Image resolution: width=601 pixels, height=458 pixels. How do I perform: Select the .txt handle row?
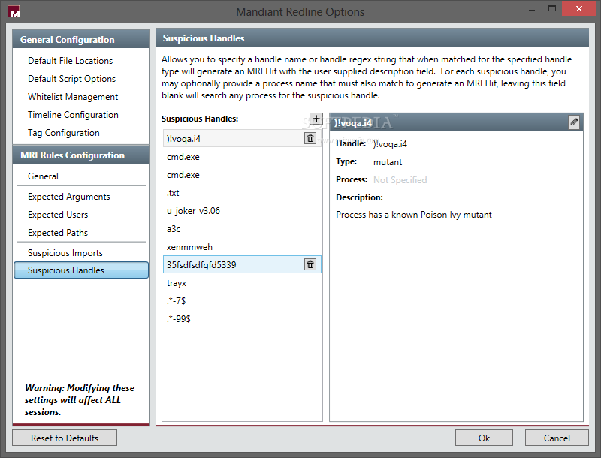[x=242, y=193]
